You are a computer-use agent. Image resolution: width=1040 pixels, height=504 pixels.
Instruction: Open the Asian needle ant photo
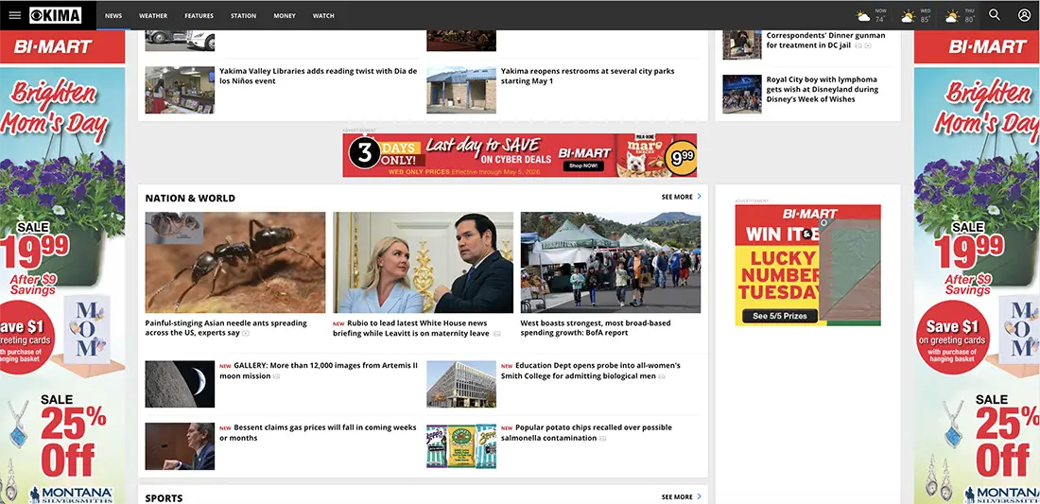tap(235, 263)
